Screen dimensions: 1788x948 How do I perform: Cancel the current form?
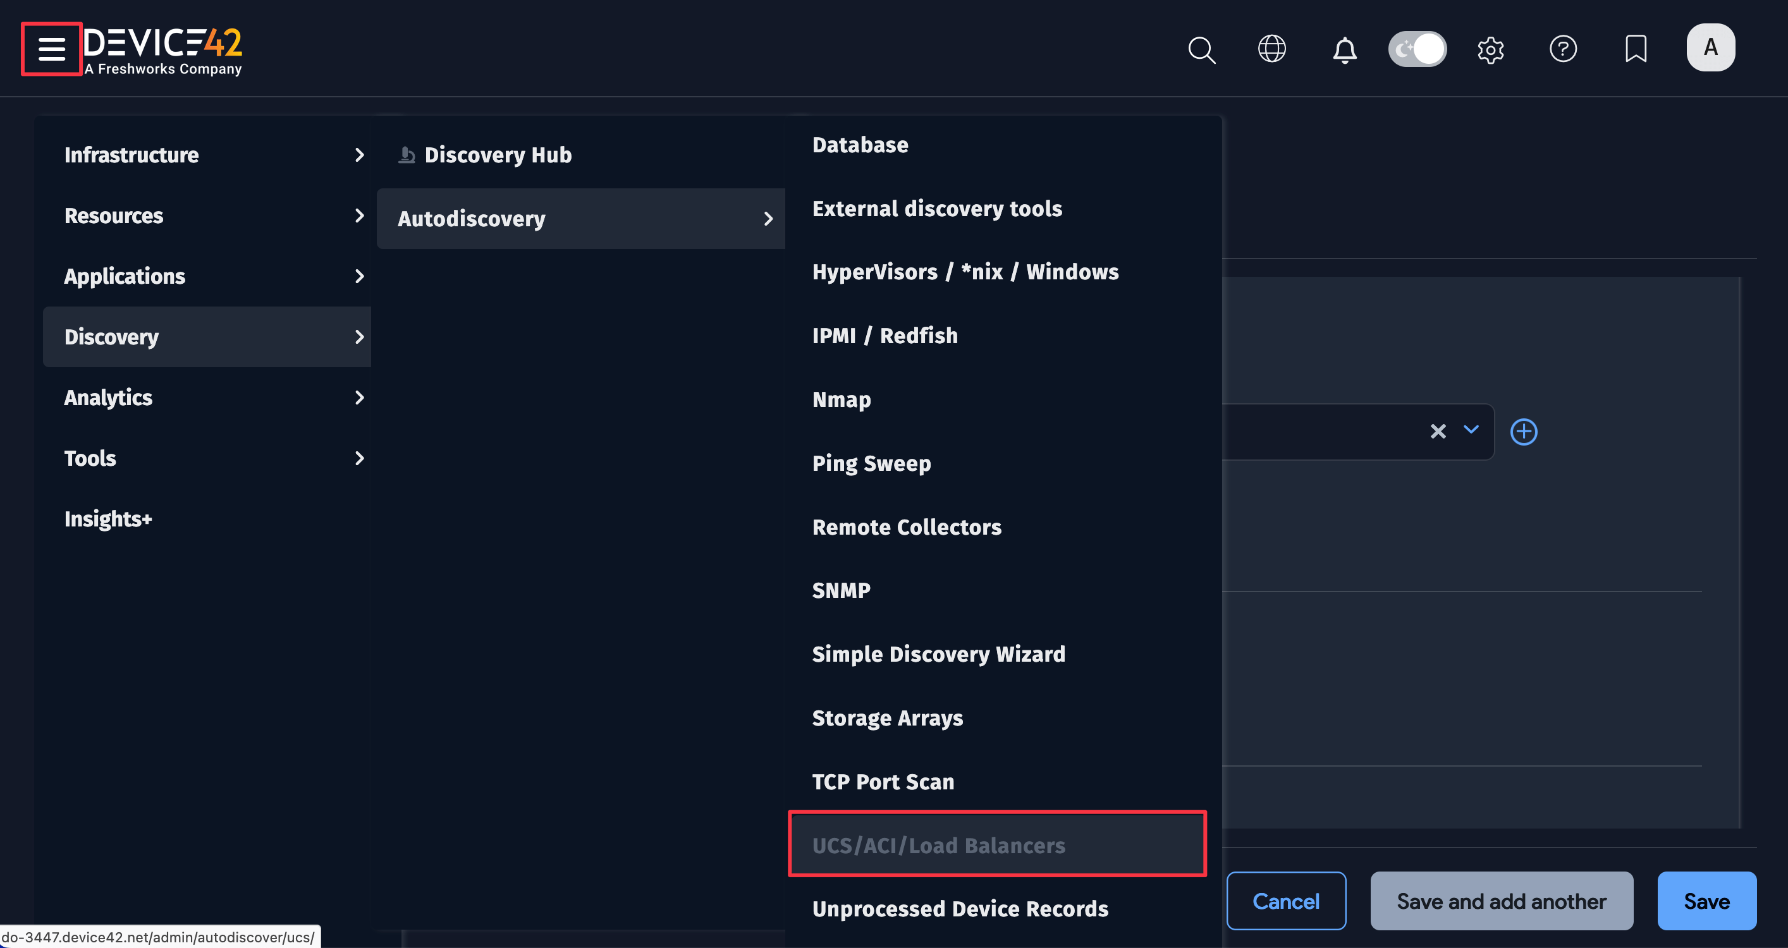1285,901
